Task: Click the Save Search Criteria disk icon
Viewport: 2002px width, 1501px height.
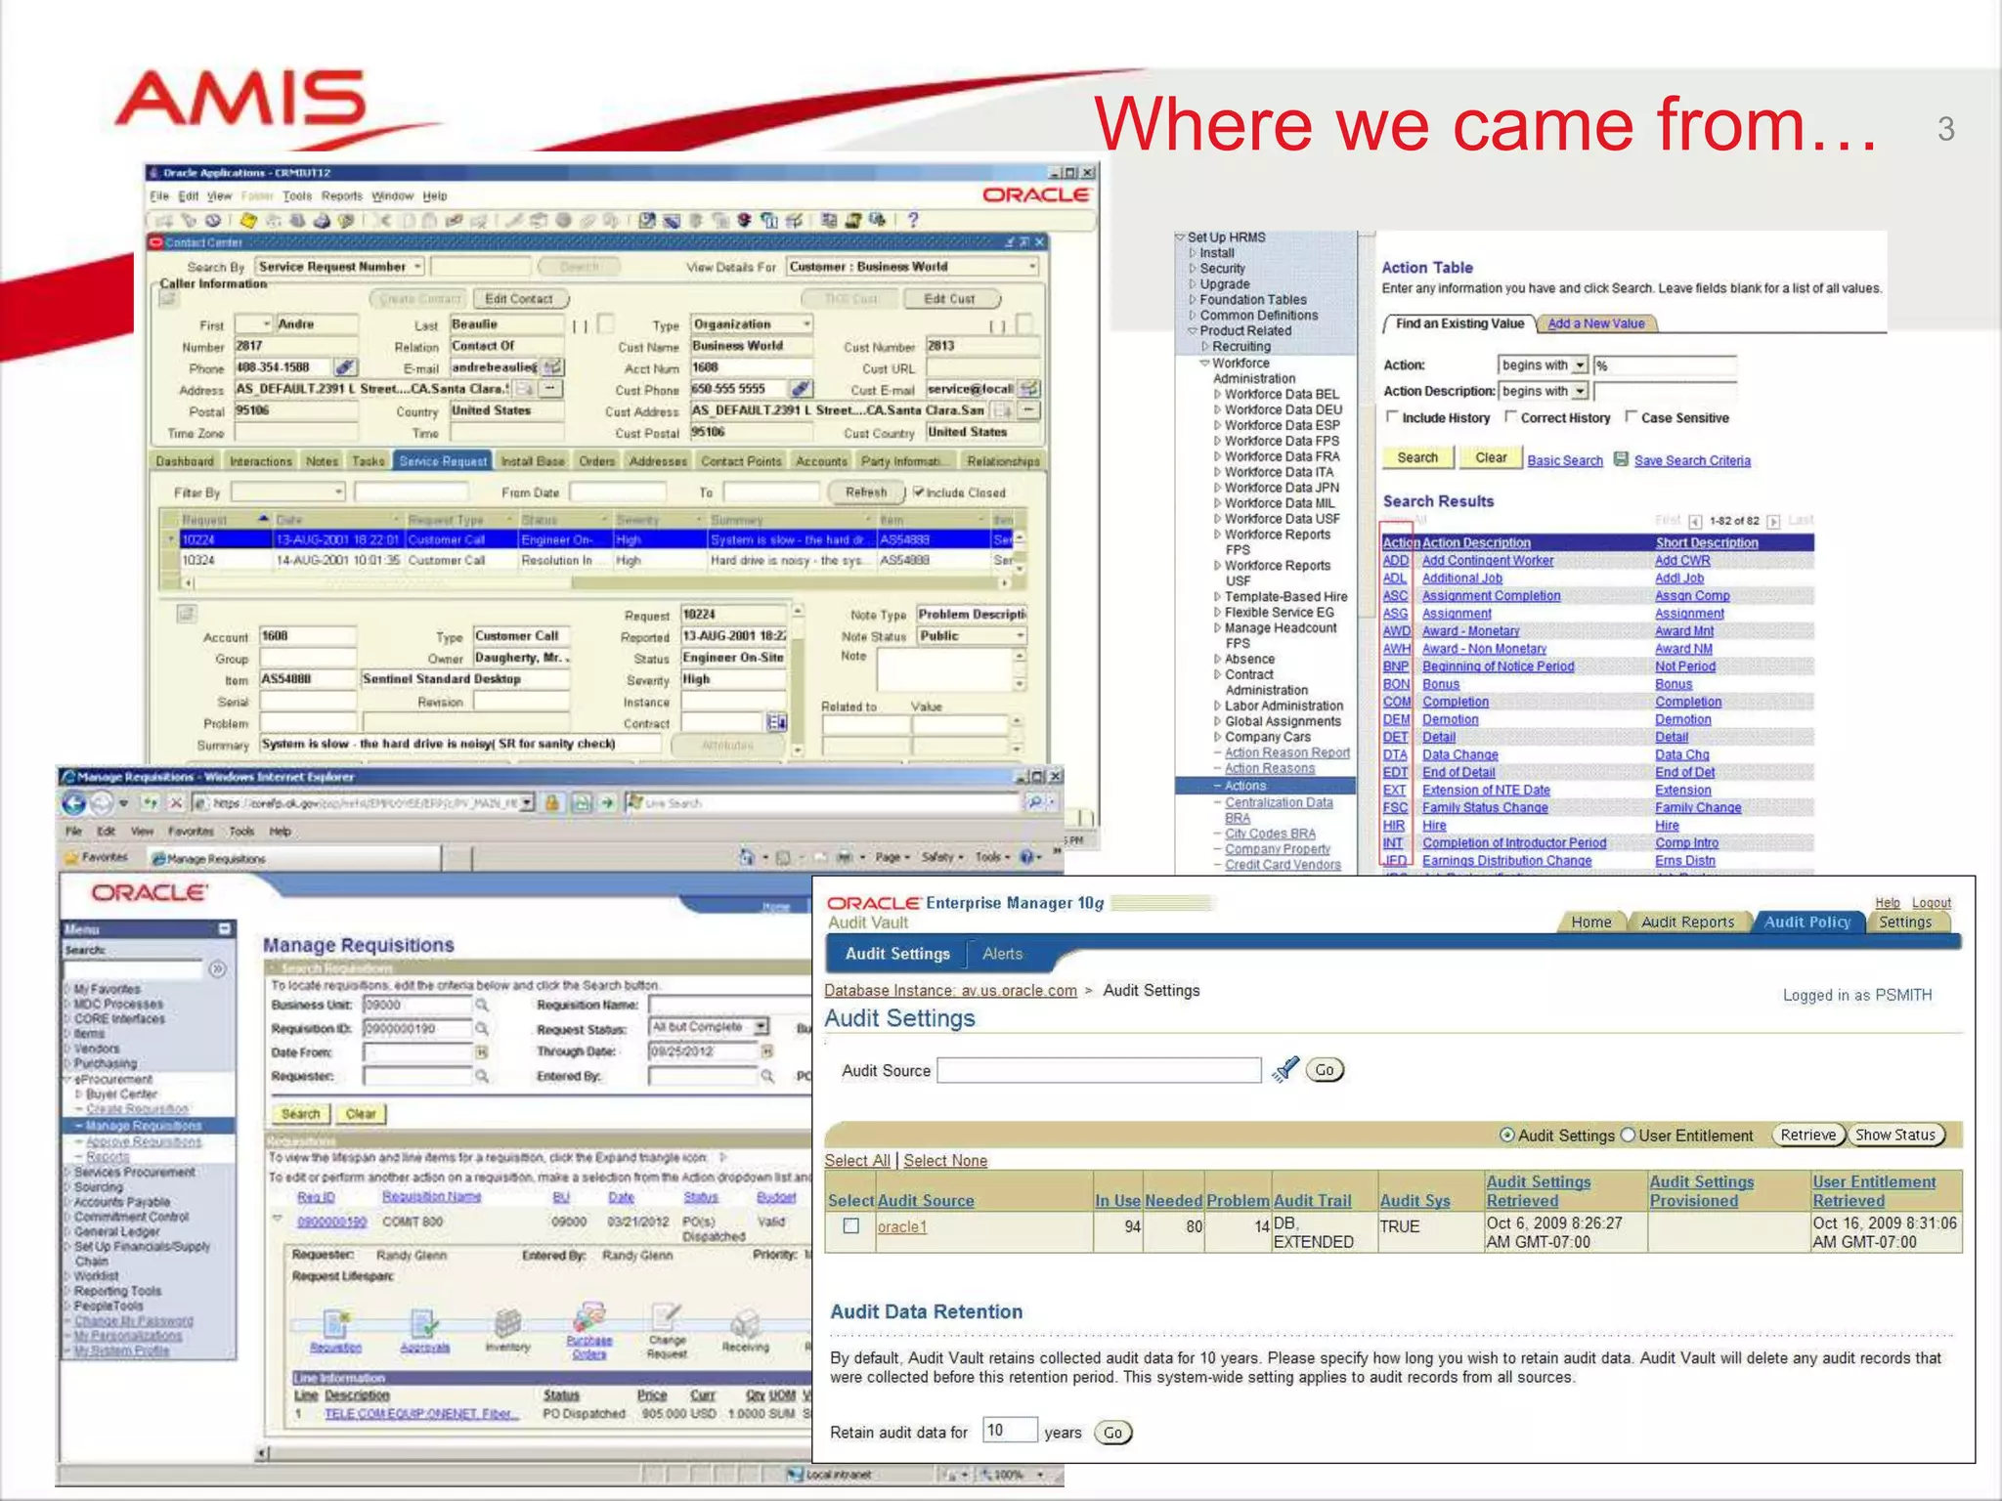Action: click(x=1621, y=458)
